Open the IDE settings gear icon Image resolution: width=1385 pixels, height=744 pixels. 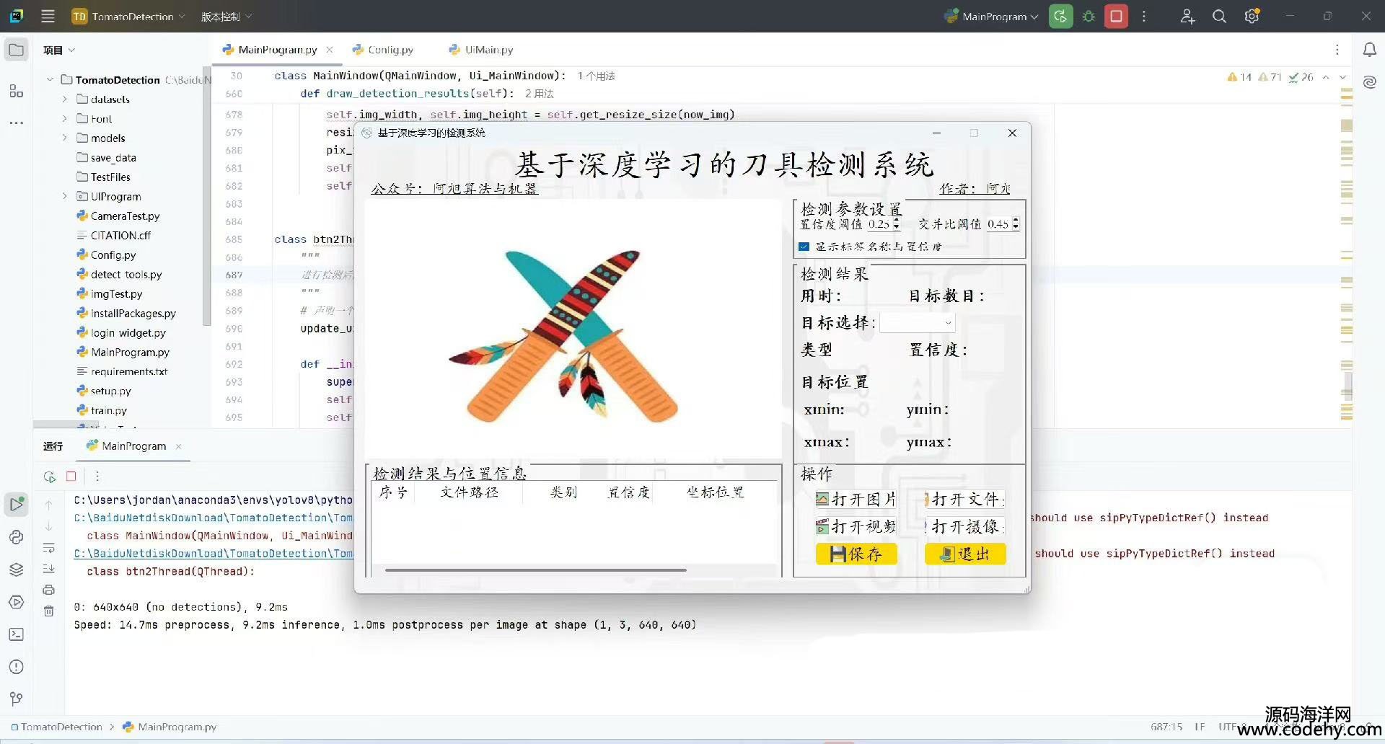1252,17
